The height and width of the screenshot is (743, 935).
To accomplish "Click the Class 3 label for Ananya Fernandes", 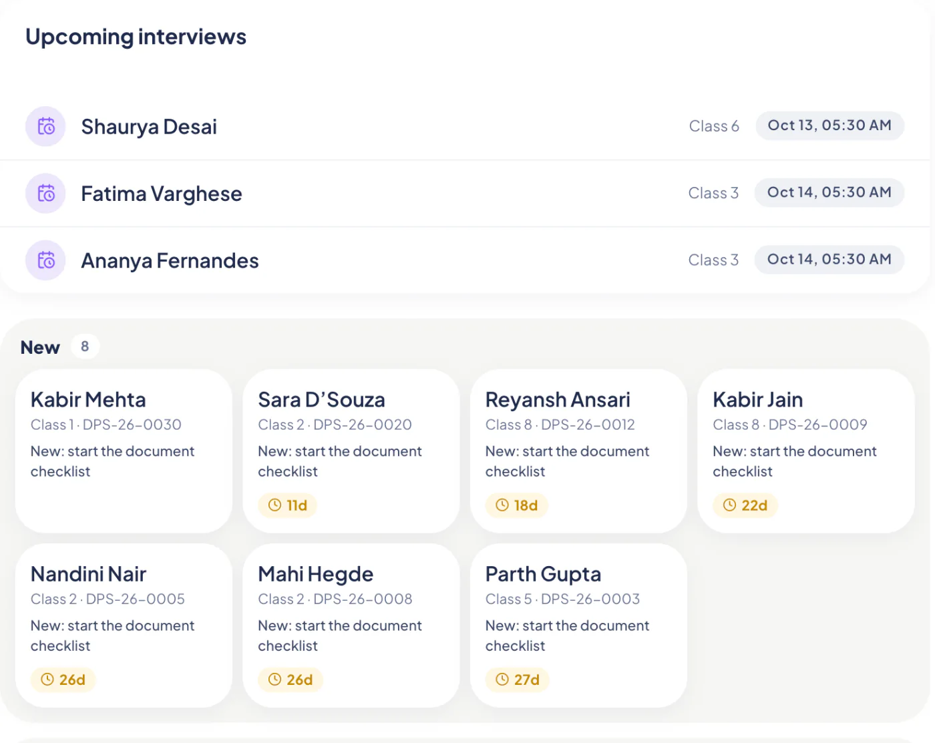I will pyautogui.click(x=713, y=260).
